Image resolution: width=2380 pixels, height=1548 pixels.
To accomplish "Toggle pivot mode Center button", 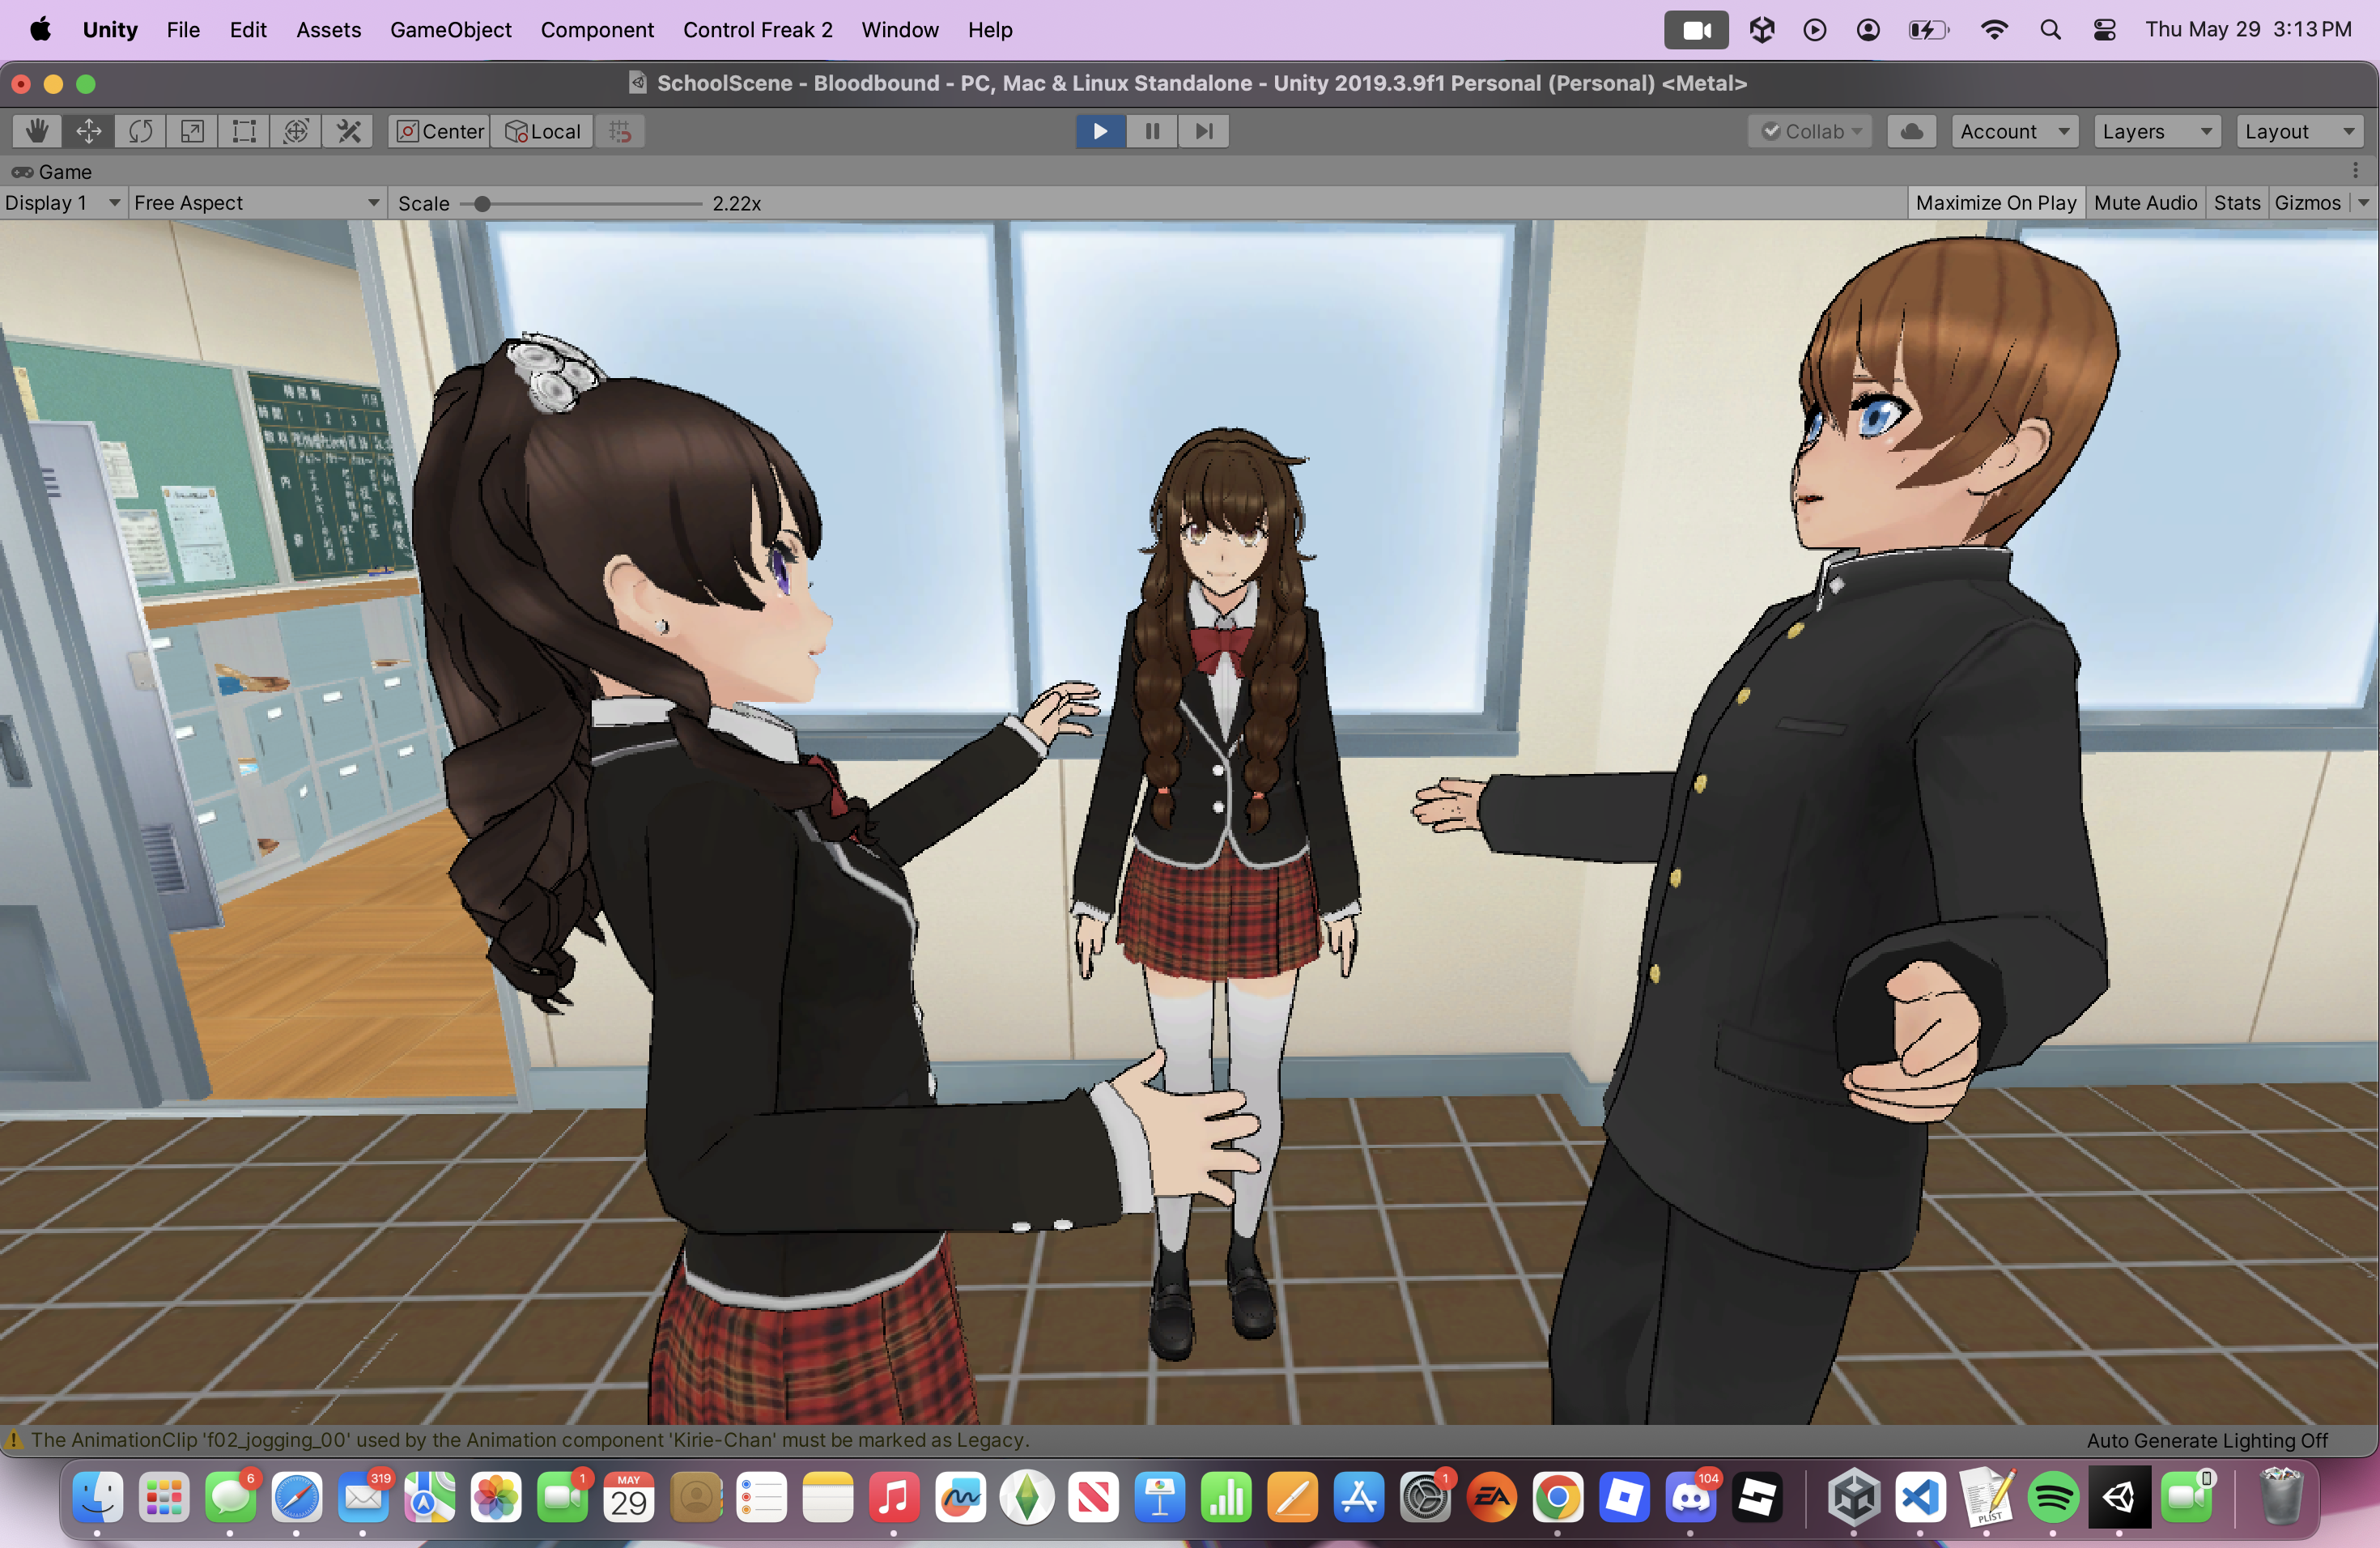I will tap(439, 131).
